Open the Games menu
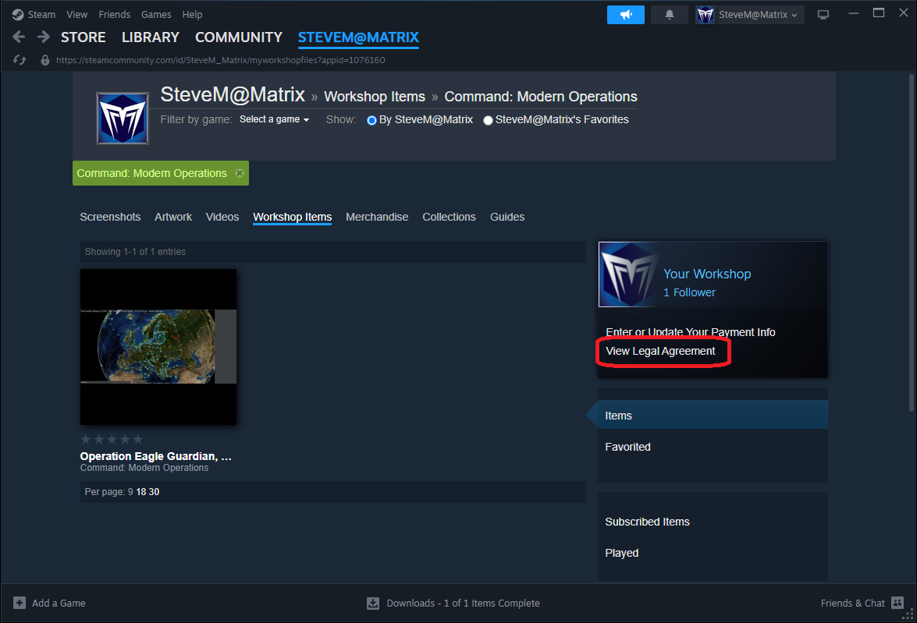Image resolution: width=917 pixels, height=623 pixels. click(x=156, y=15)
